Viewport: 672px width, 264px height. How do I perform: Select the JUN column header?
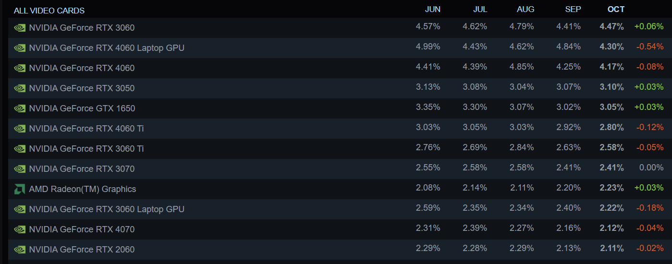click(x=432, y=10)
